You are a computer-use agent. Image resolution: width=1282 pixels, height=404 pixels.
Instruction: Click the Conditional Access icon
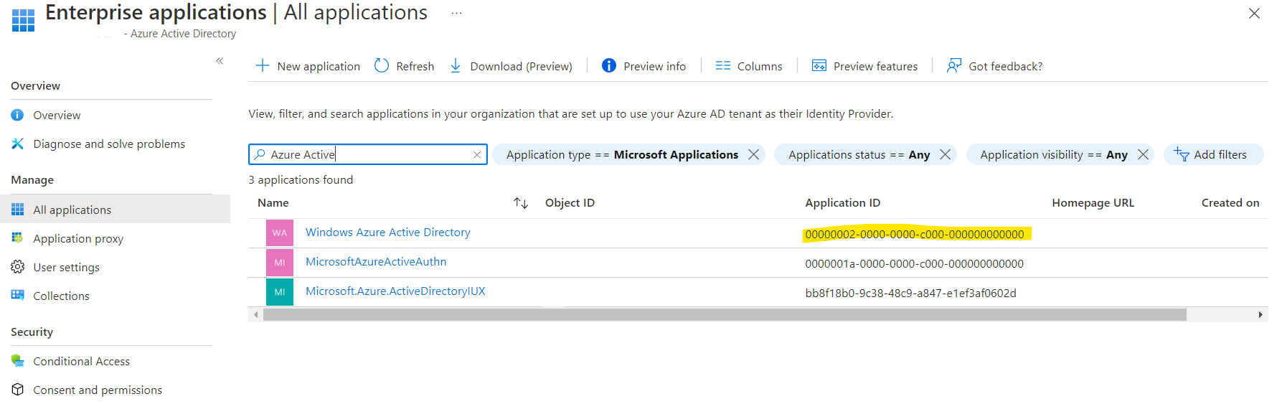pos(17,360)
